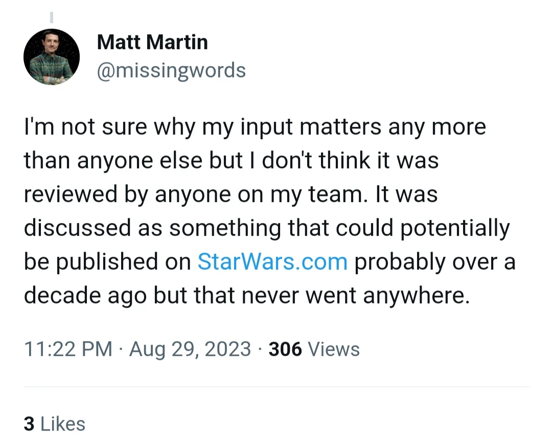Open Matt Martin's profile picture
The height and width of the screenshot is (447, 552).
[x=52, y=57]
